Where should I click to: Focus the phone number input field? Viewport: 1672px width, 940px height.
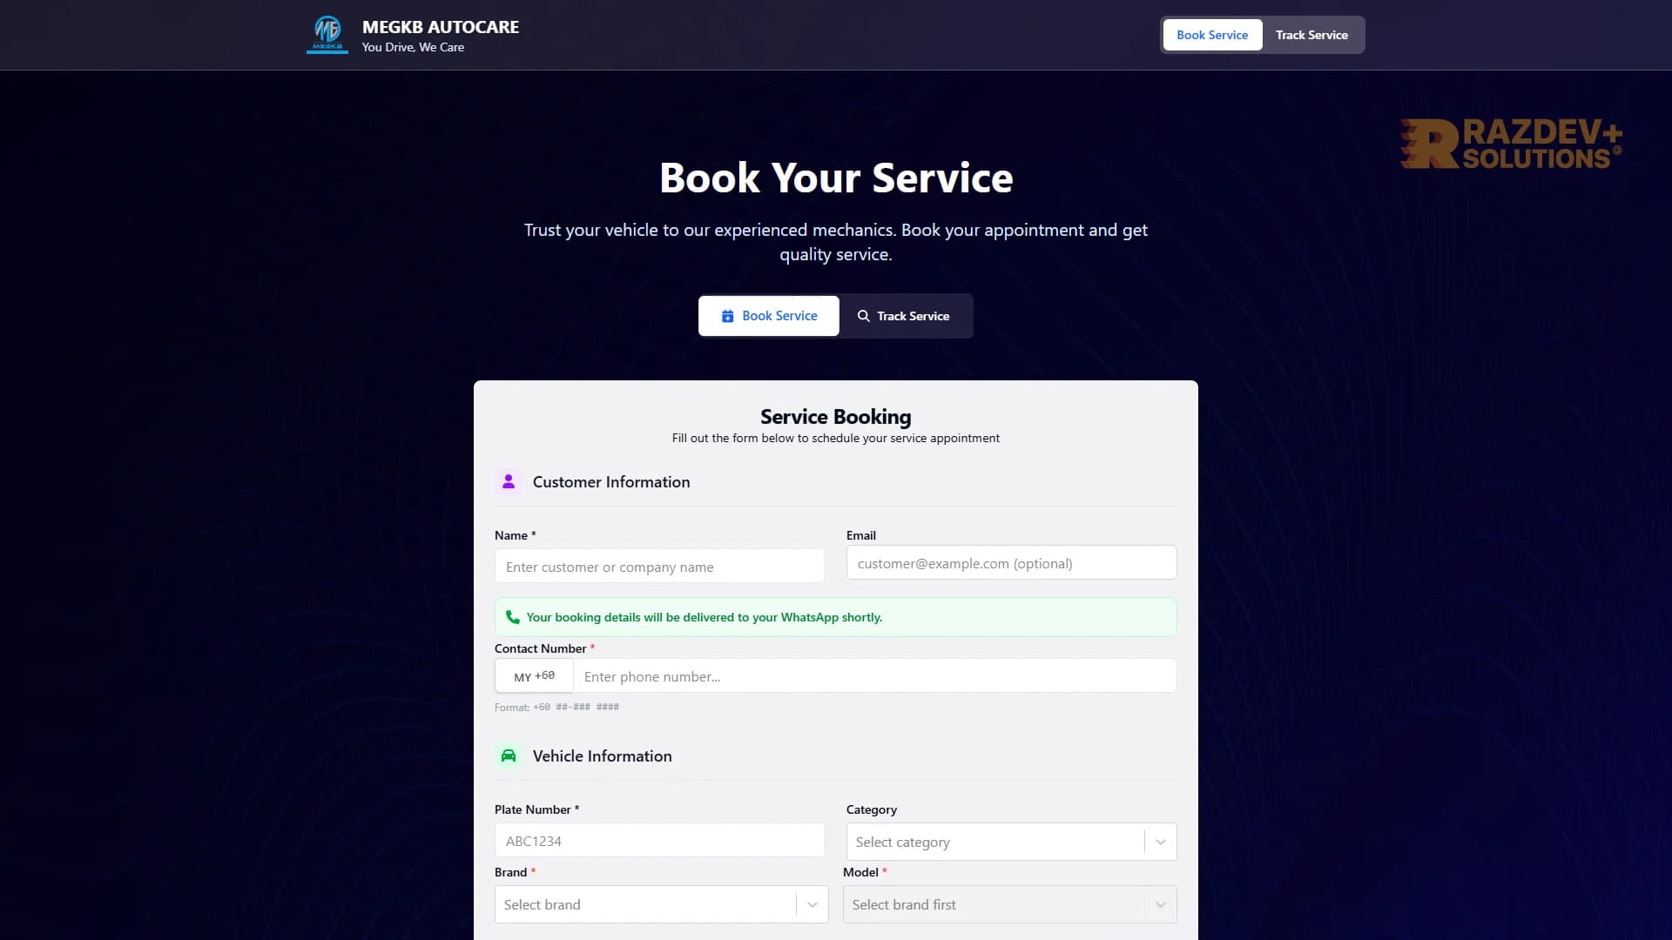click(874, 676)
